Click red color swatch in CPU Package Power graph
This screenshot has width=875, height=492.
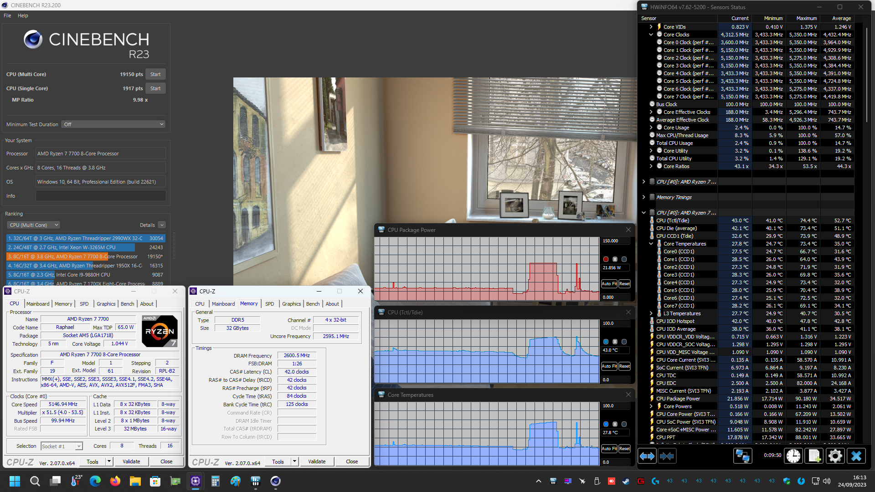pos(606,260)
